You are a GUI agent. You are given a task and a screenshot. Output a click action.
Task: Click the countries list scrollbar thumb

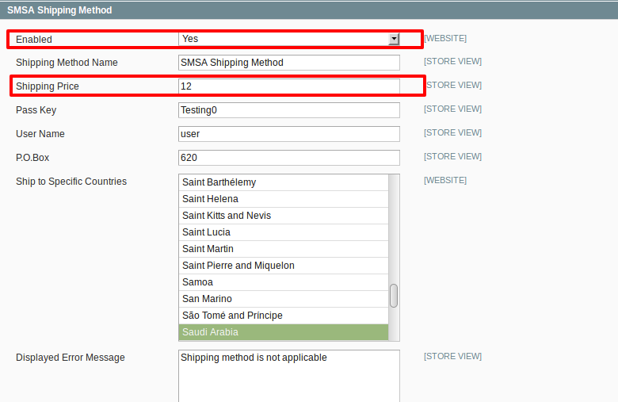point(394,296)
